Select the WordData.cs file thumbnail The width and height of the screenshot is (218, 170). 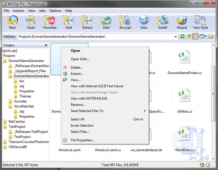coord(185,134)
